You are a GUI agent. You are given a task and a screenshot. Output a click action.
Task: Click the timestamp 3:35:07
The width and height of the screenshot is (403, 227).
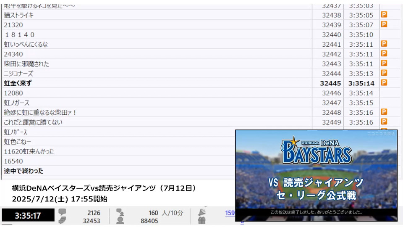(361, 25)
